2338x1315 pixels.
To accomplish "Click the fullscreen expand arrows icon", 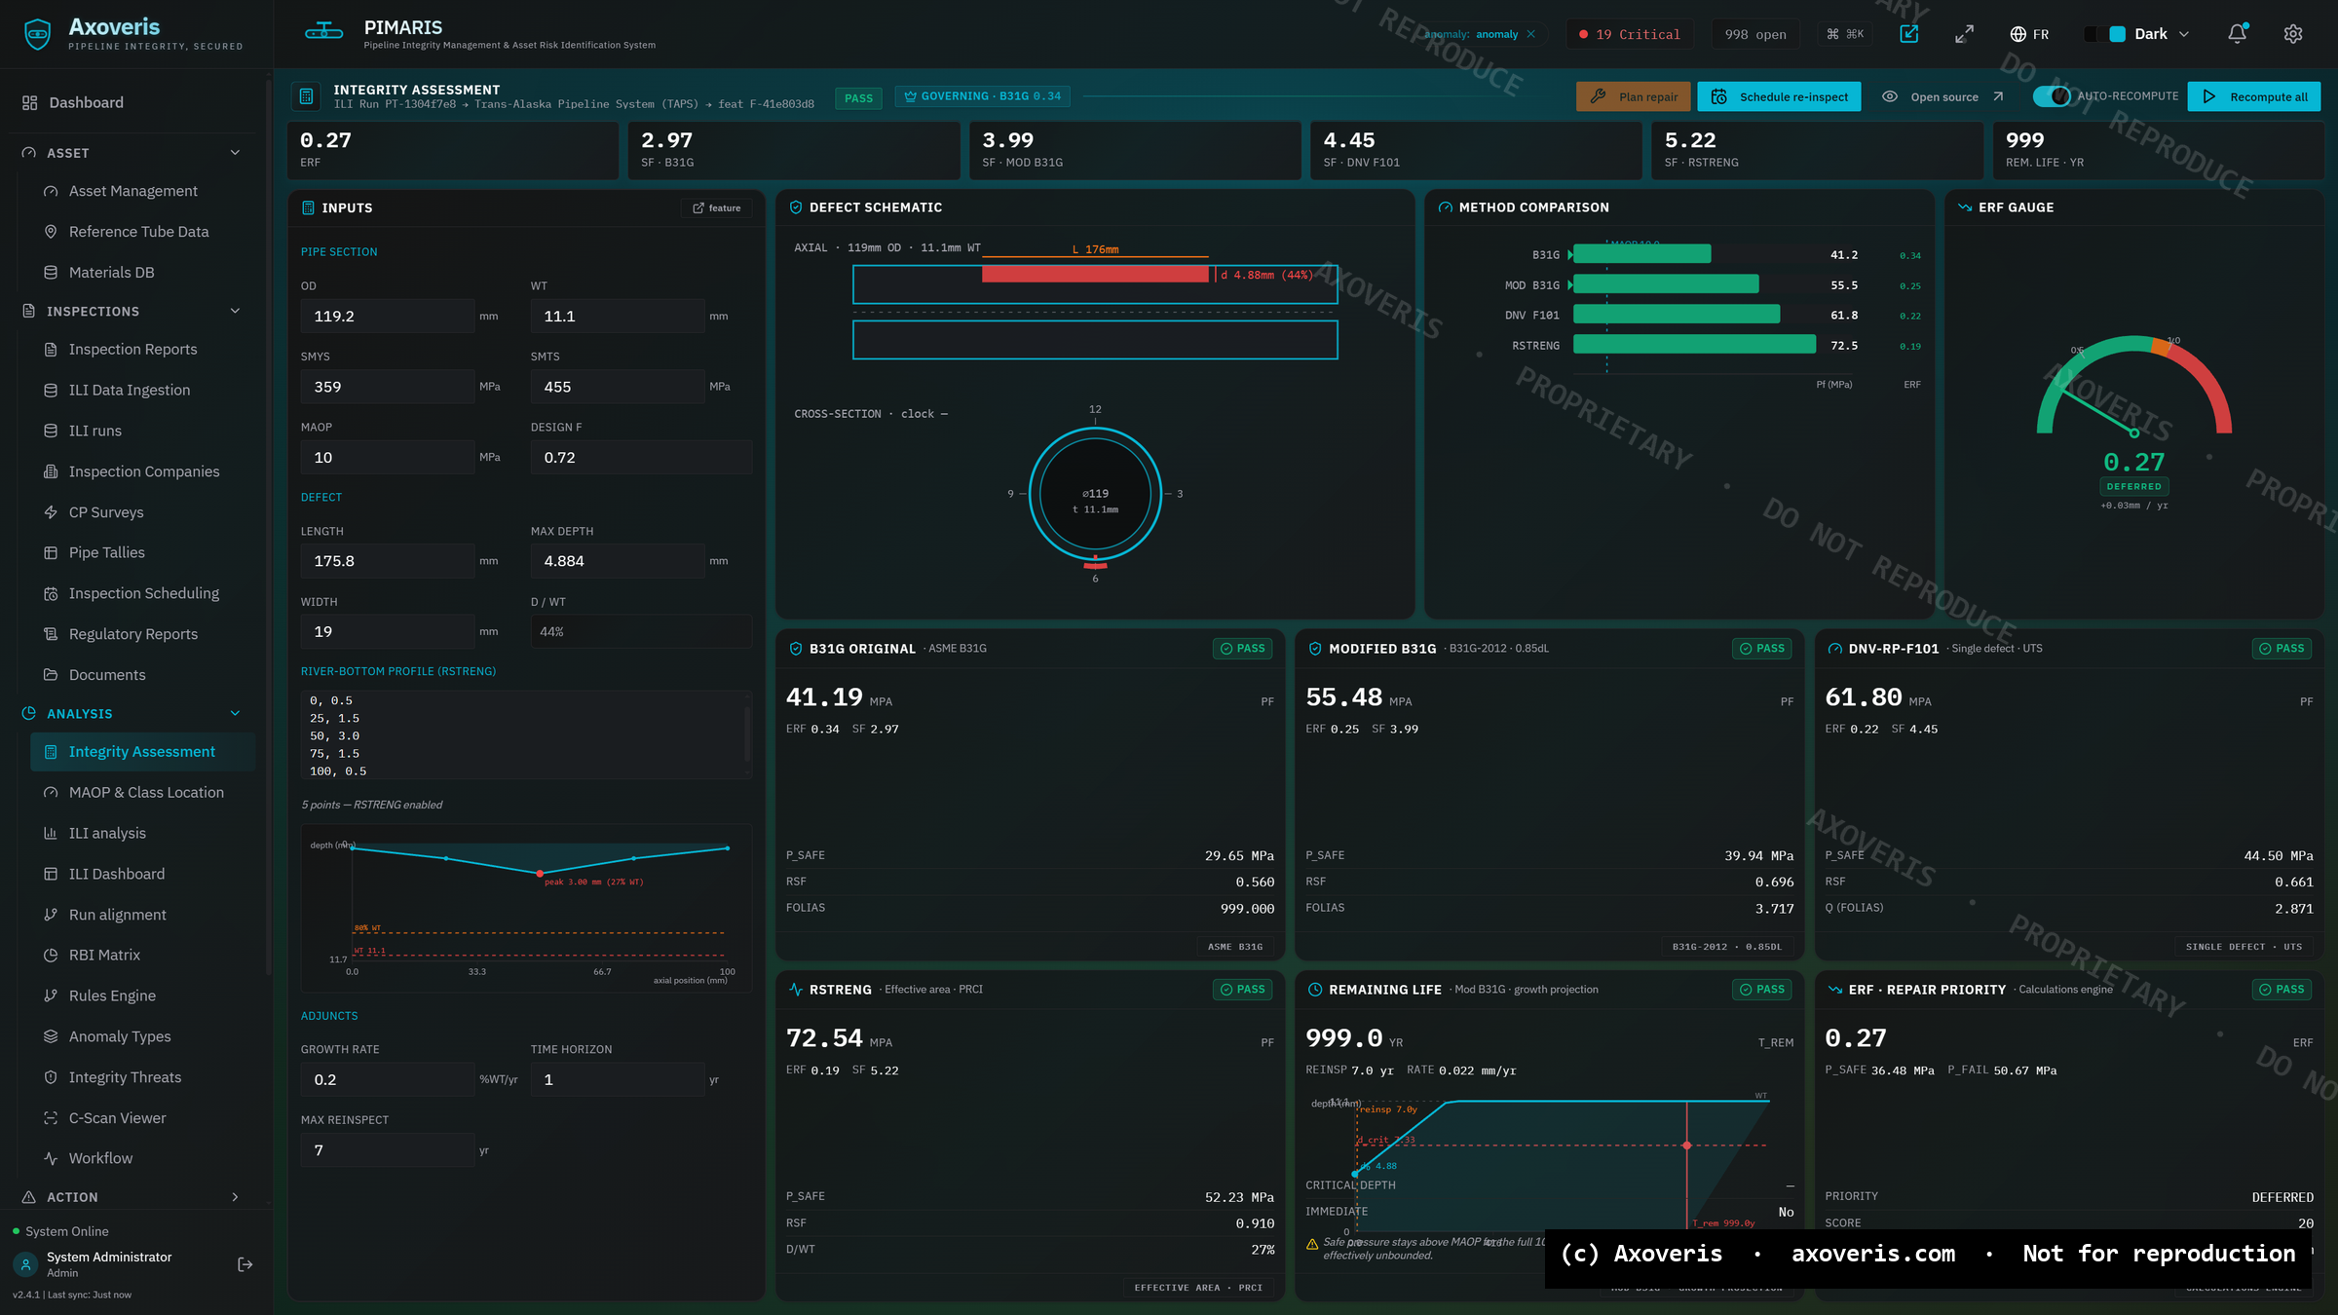I will coord(1964,34).
